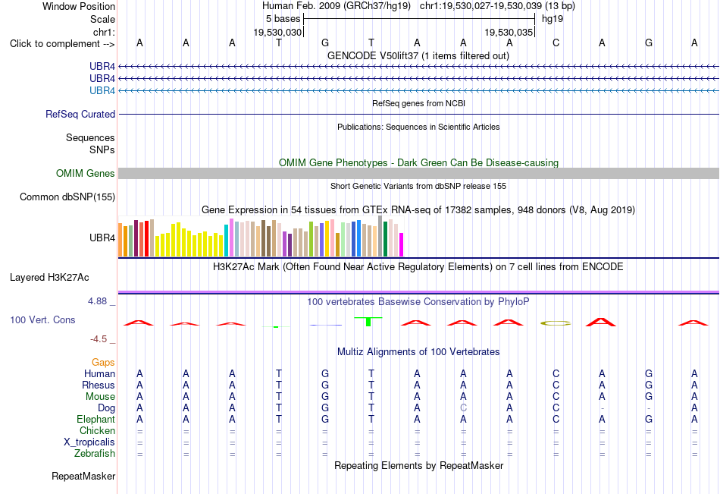
Task: Select the Mouse species row label
Action: [100, 396]
